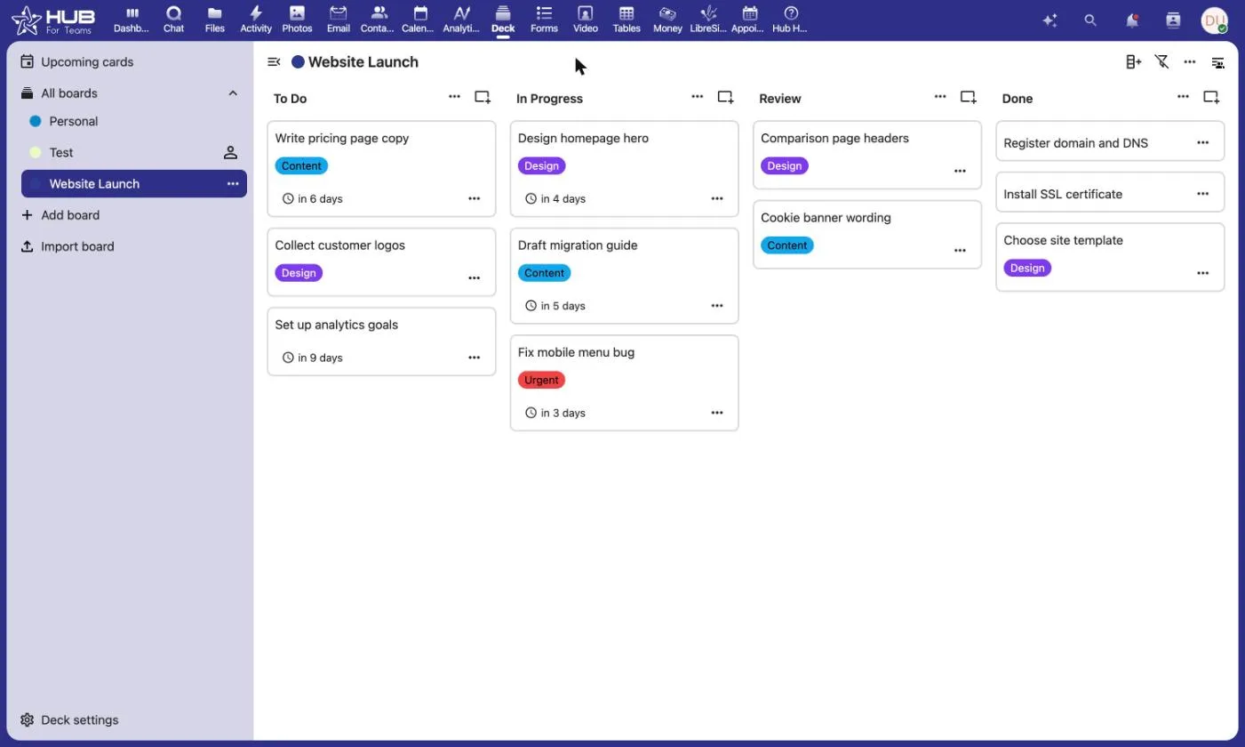Viewport: 1245px width, 747px height.
Task: Open the Photos app icon
Action: (297, 19)
